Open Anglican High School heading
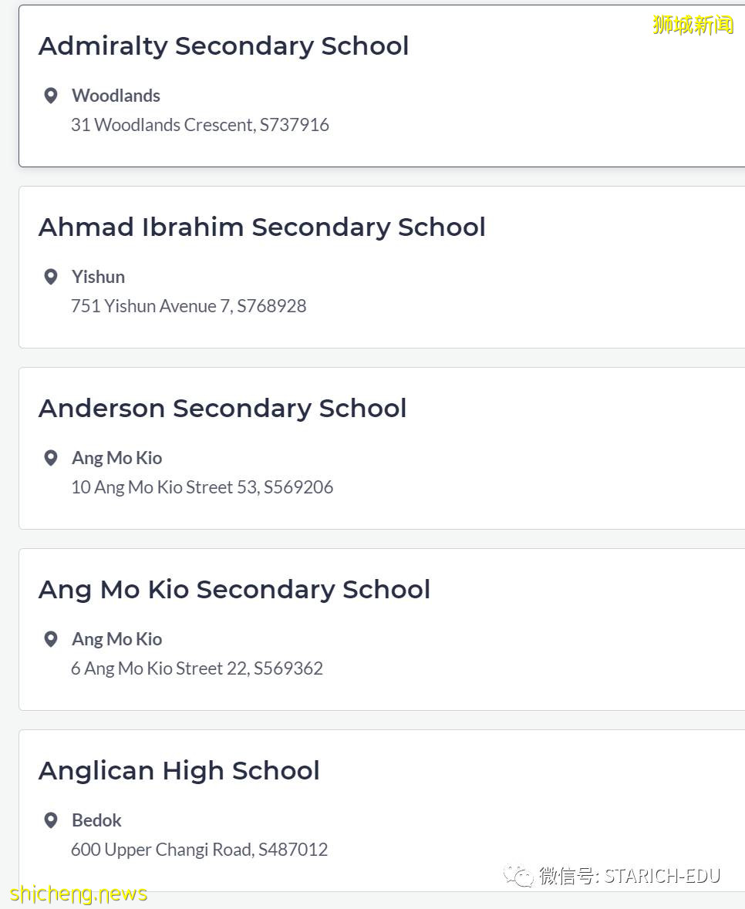745x909 pixels. click(x=179, y=771)
